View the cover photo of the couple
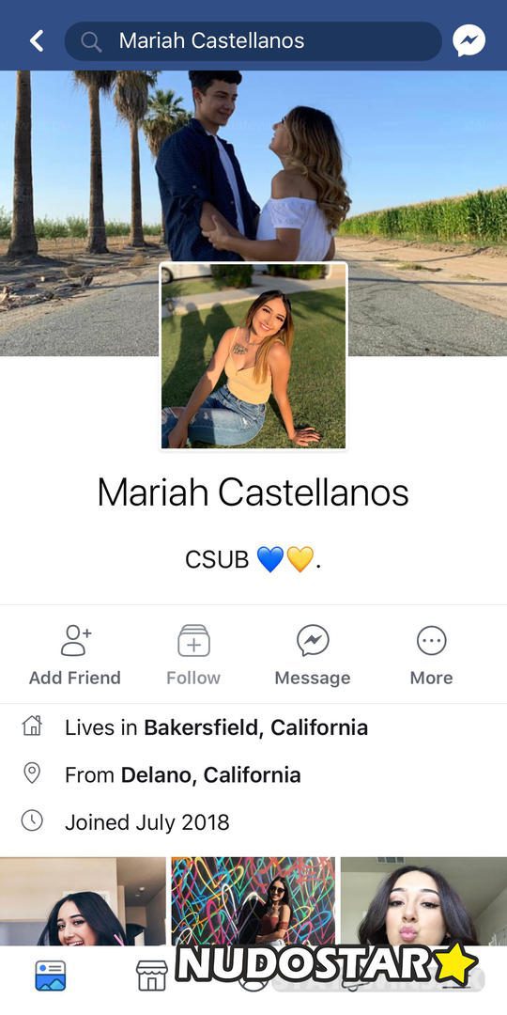 click(253, 166)
